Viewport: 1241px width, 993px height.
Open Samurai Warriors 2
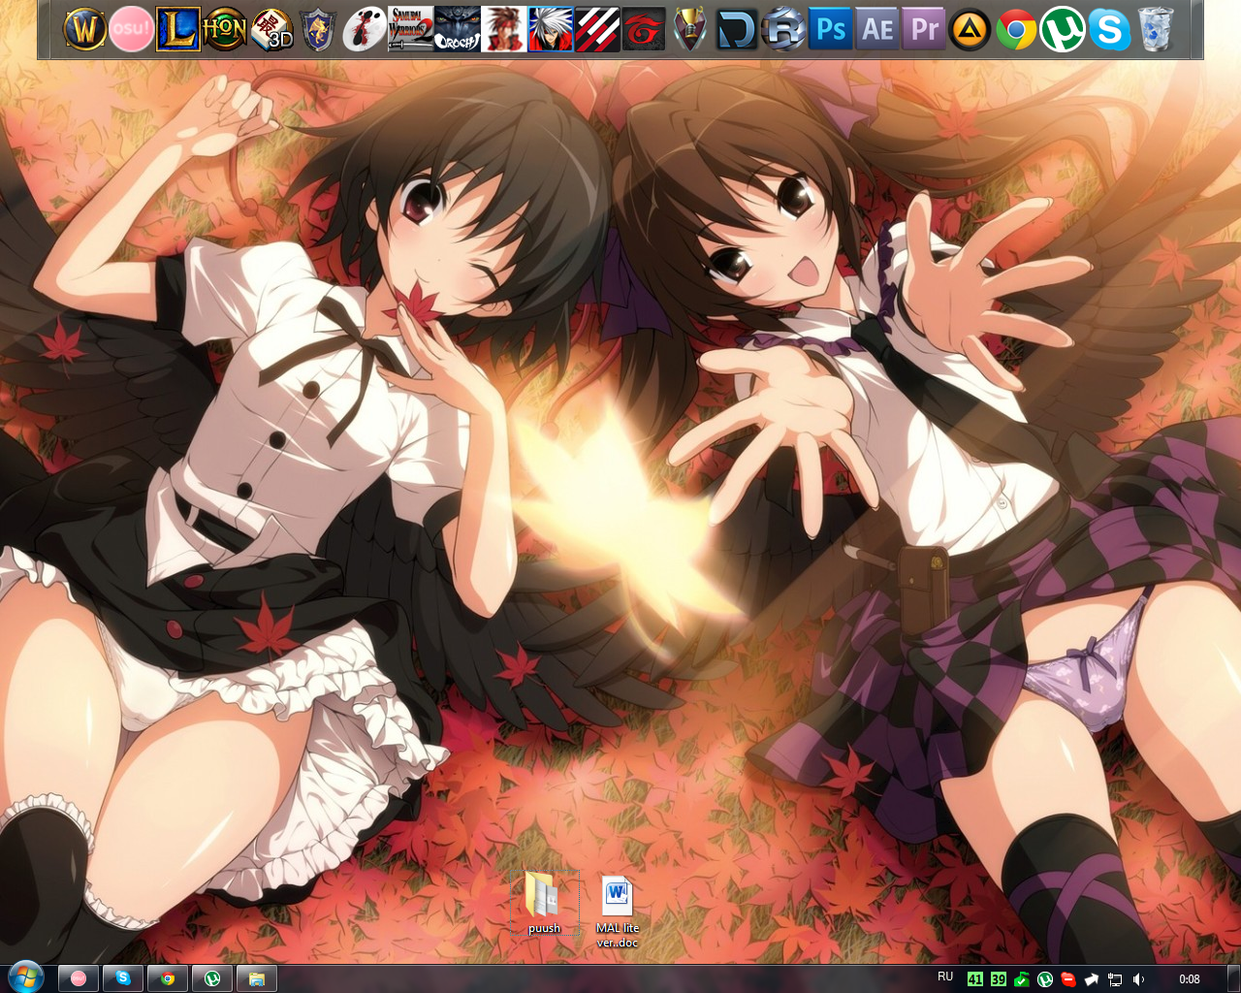pos(411,28)
